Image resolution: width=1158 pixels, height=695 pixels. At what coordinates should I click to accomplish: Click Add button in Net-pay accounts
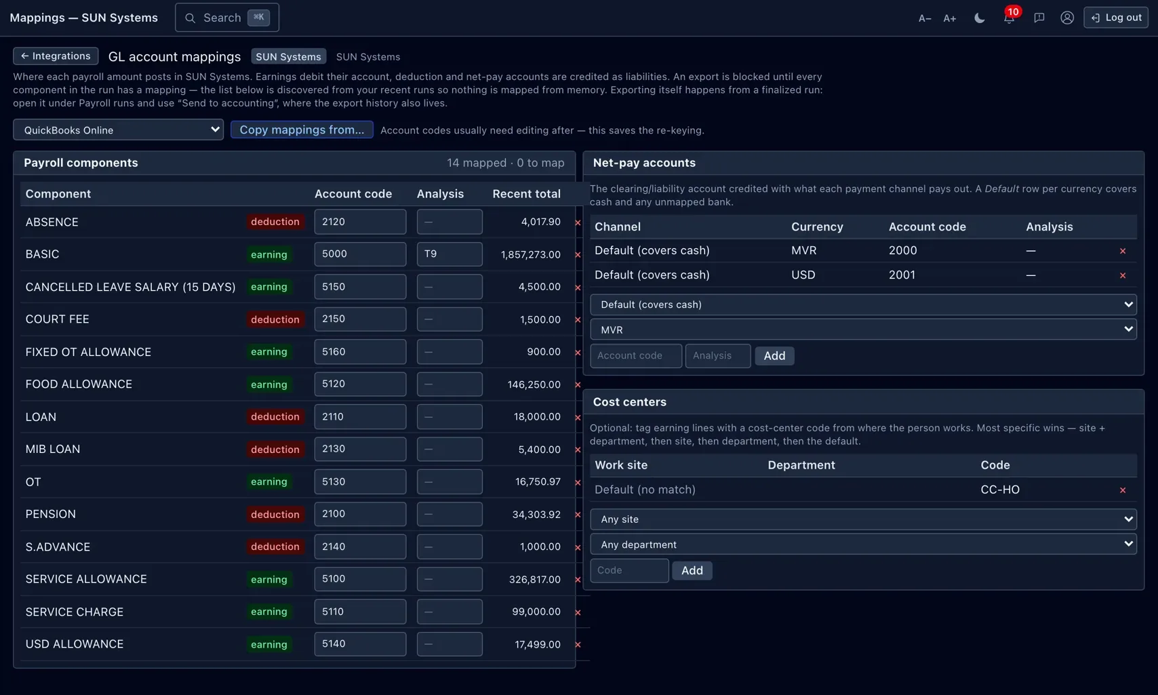coord(774,356)
